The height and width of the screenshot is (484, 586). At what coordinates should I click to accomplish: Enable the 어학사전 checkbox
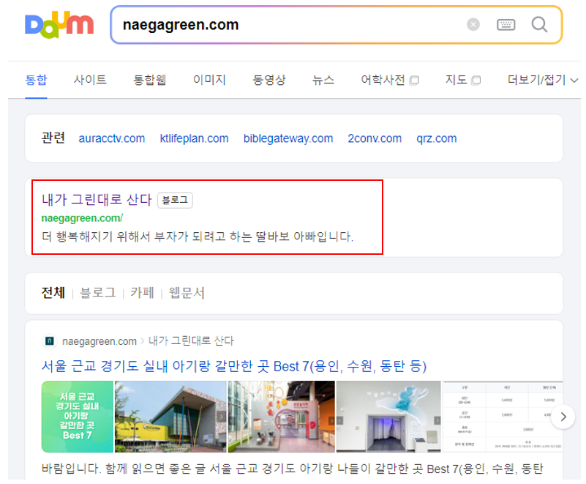[413, 80]
